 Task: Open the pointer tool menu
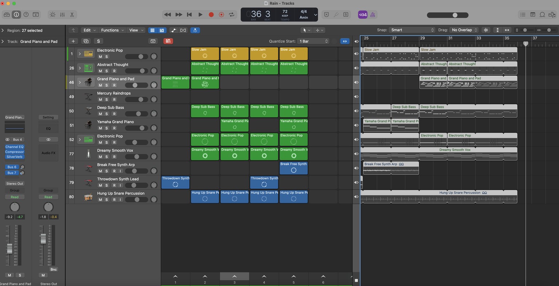click(x=306, y=30)
